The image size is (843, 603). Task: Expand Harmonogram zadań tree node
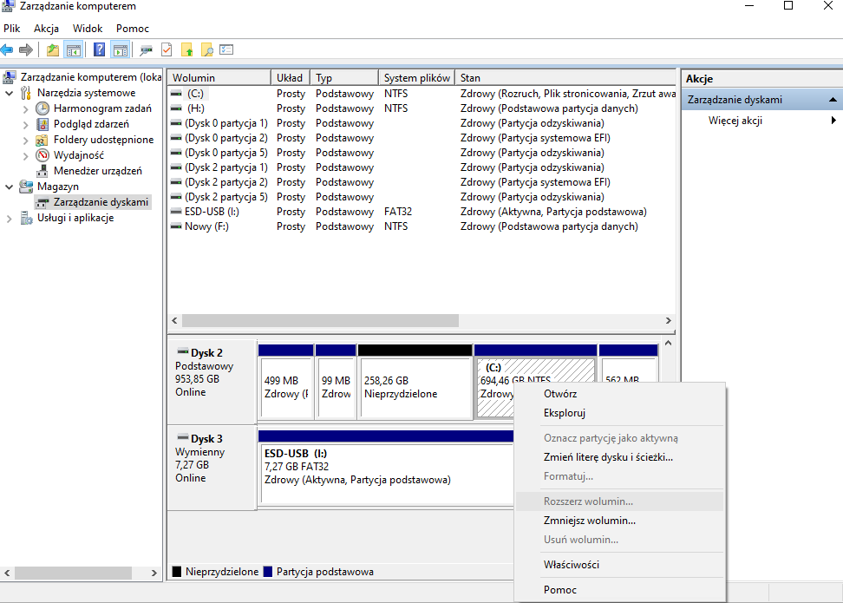(25, 108)
